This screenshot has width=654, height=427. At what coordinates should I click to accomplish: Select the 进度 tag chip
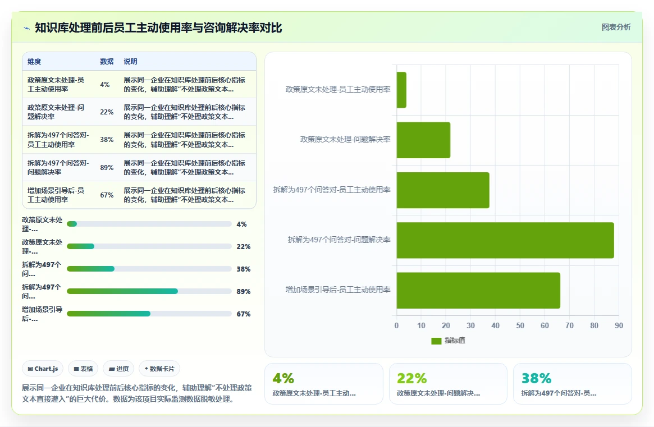pos(118,369)
